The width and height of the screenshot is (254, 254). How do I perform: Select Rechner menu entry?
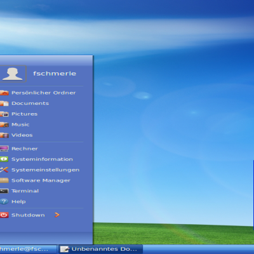point(25,149)
